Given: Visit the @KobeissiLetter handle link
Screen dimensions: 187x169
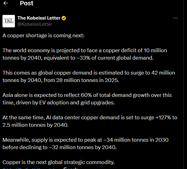Looking at the screenshot, I should 35,24.
